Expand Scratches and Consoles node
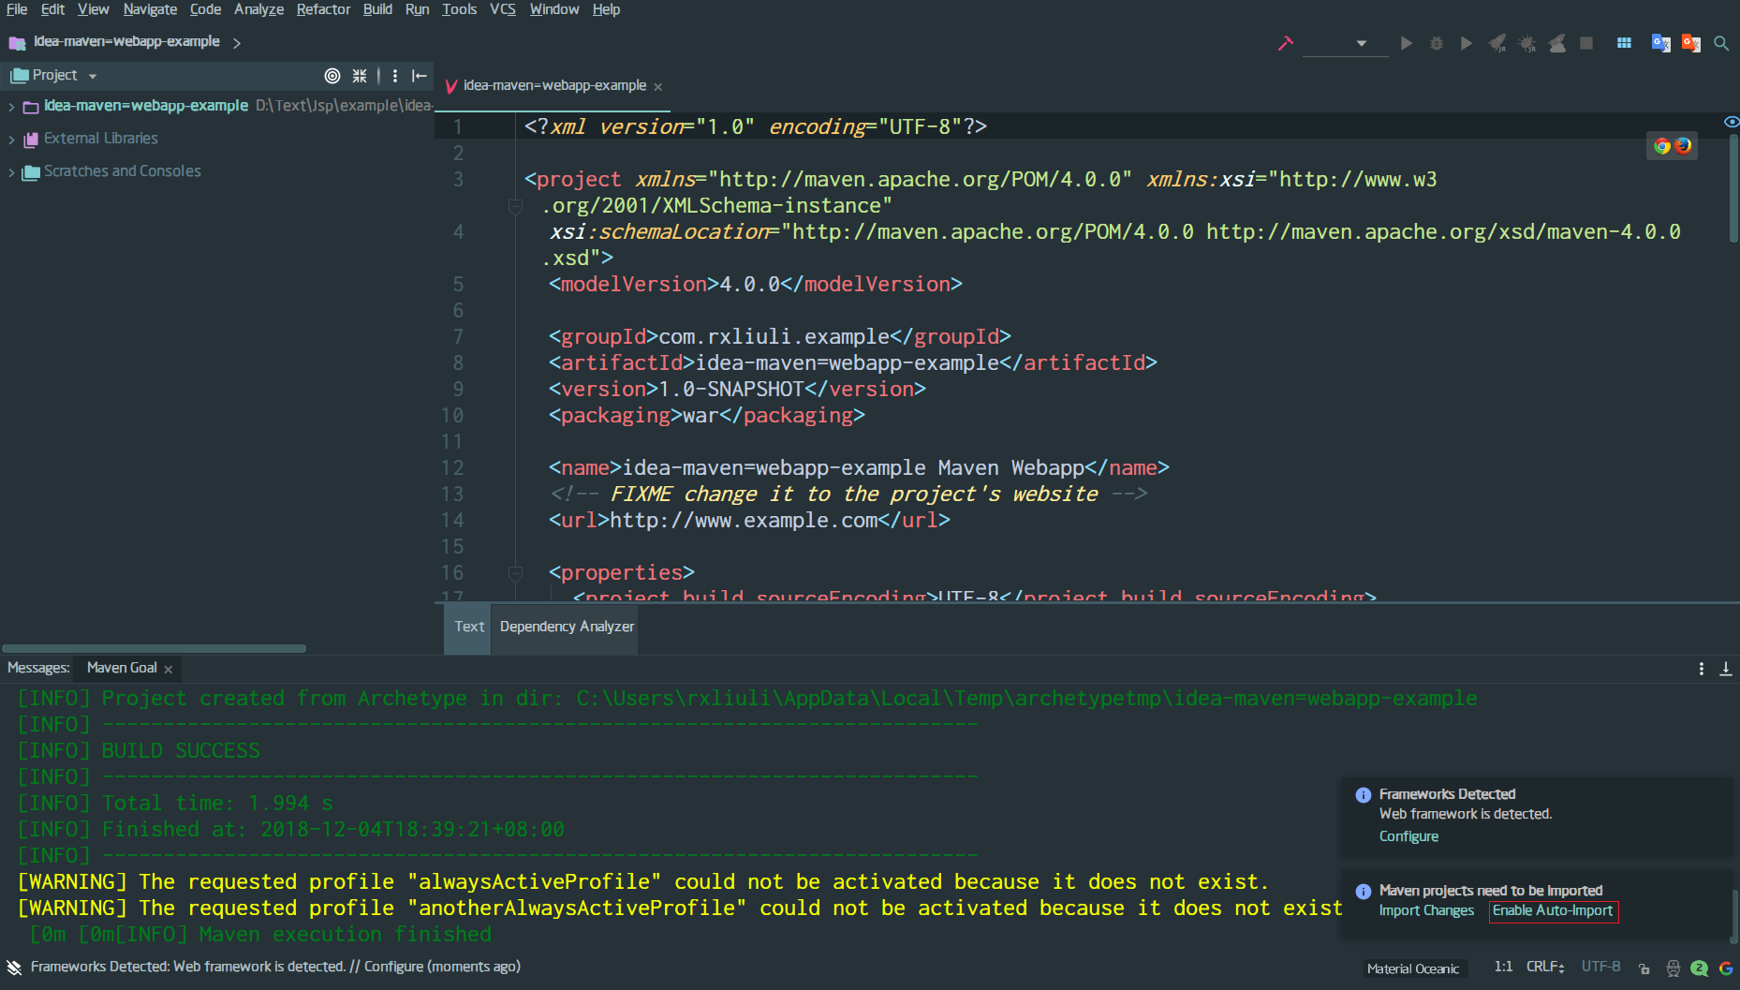Screen dimensions: 1740x990 pyautogui.click(x=11, y=172)
